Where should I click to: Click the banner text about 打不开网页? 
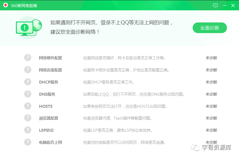112,22
